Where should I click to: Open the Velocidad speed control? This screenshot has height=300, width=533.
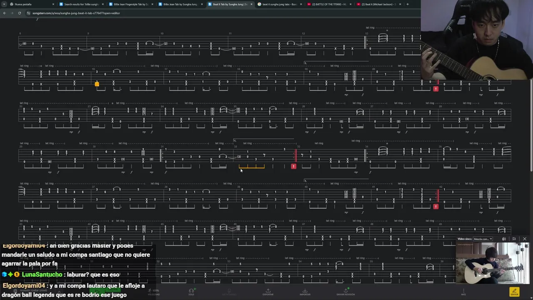click(154, 292)
